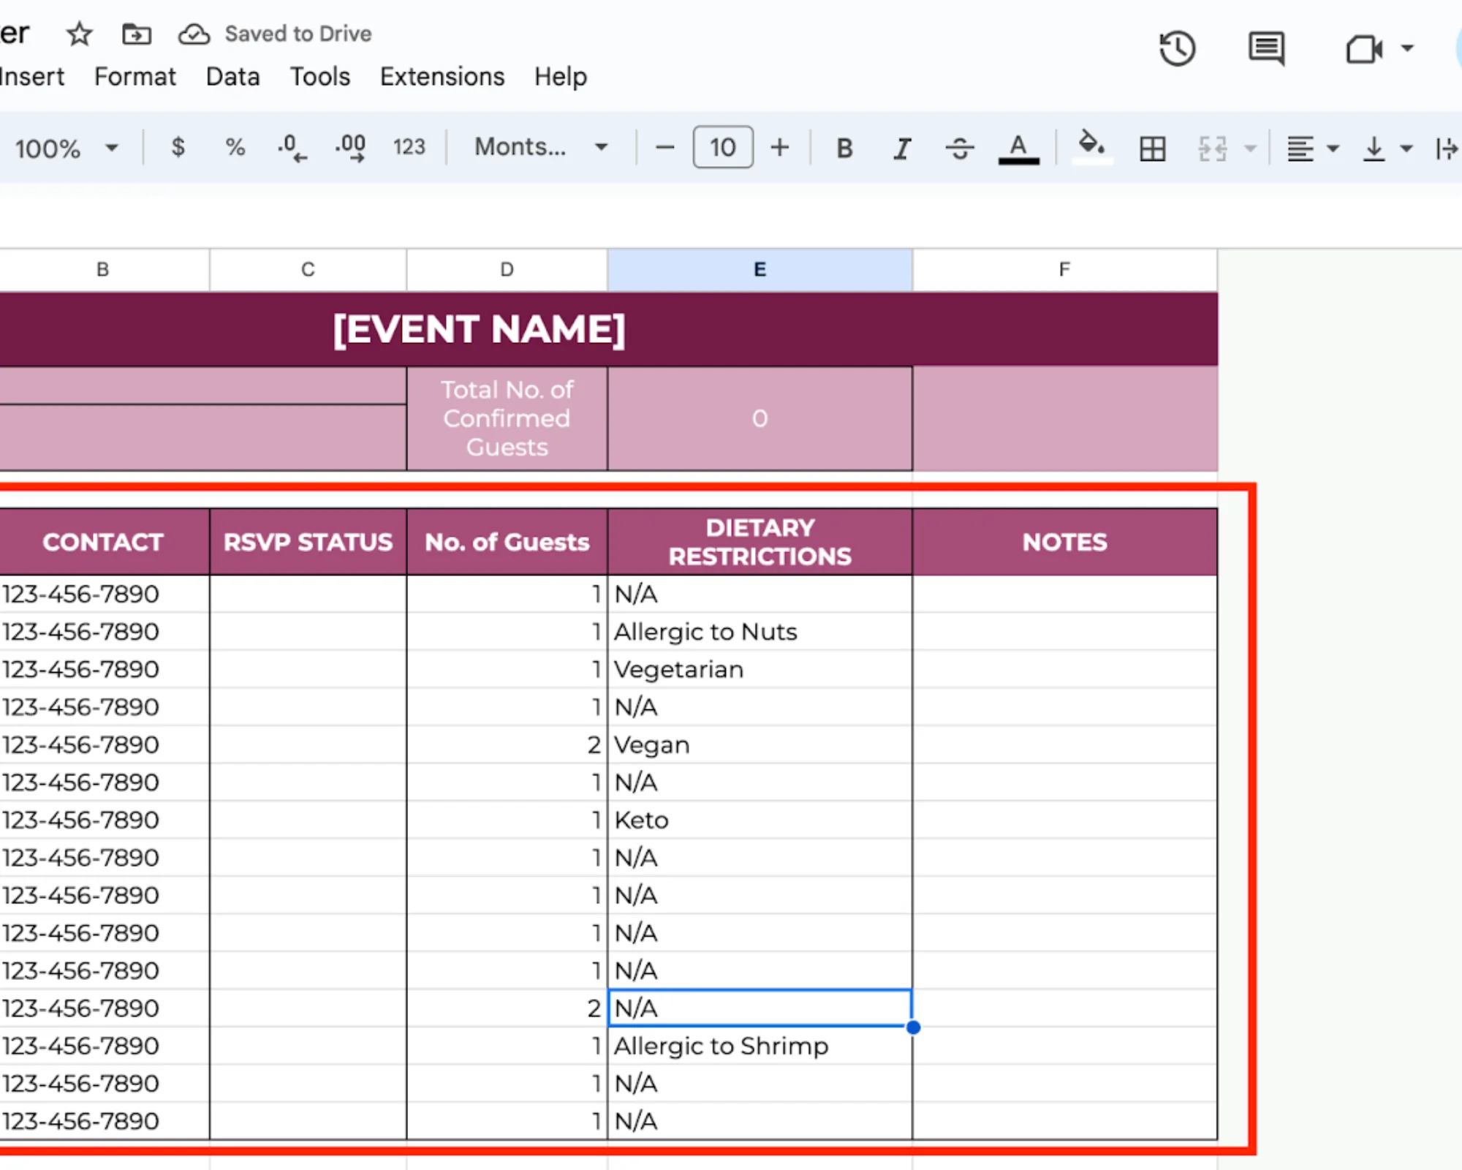Increase font size with plus button
The image size is (1462, 1170).
click(780, 148)
